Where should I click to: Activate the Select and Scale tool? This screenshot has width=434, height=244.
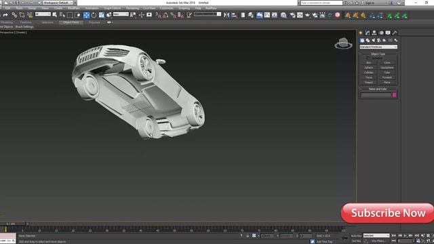[x=102, y=15]
